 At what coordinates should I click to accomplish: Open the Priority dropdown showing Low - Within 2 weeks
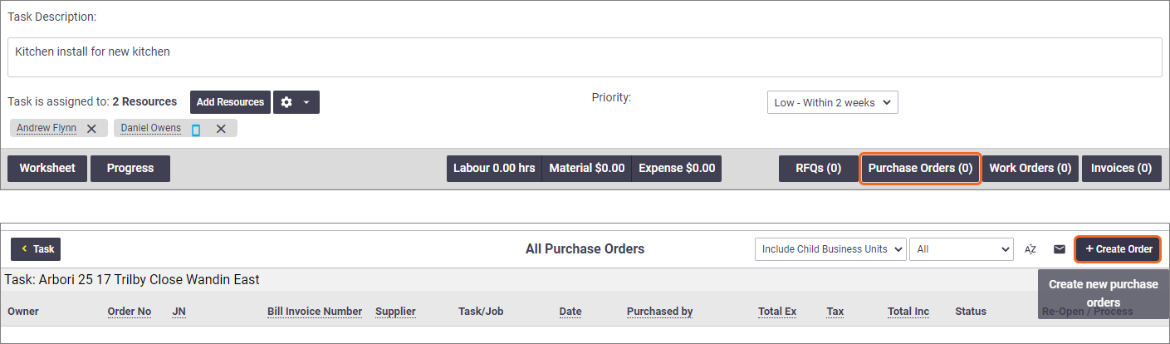(832, 103)
